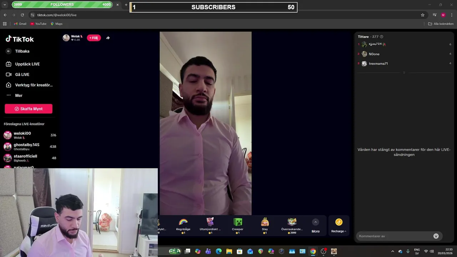Viewport: 457px width, 257px height.
Task: Open Microsoft Edge from taskbar
Action: [x=219, y=251]
